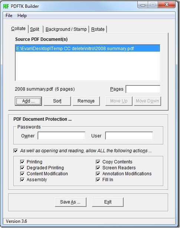180x228 pixels.
Task: Switch to the Collate tab
Action: (x=18, y=29)
